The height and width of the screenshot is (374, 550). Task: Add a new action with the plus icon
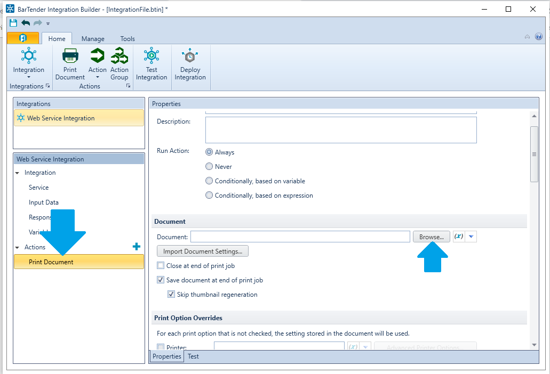click(137, 247)
